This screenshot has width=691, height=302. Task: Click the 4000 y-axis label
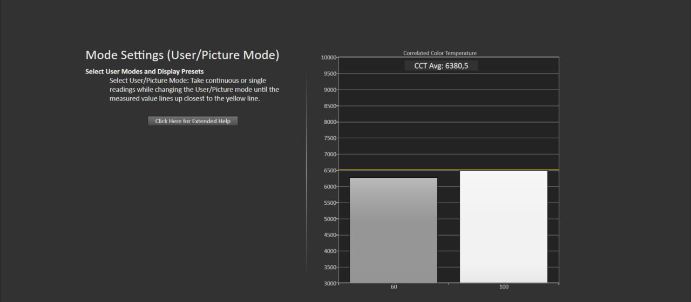(329, 251)
